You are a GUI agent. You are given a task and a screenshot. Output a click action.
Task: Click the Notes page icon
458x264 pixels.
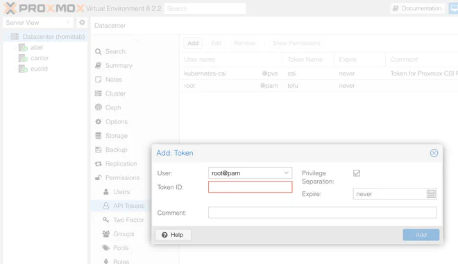coord(98,80)
